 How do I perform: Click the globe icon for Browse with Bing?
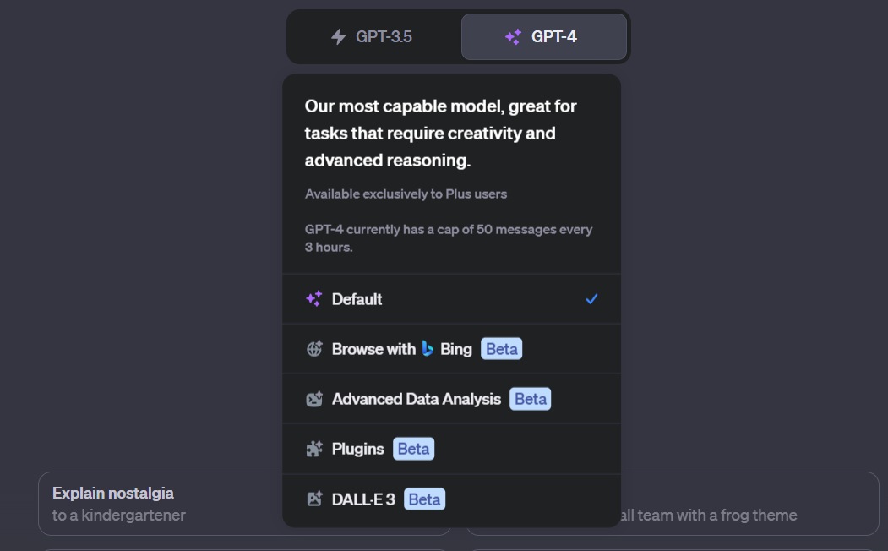(x=314, y=349)
